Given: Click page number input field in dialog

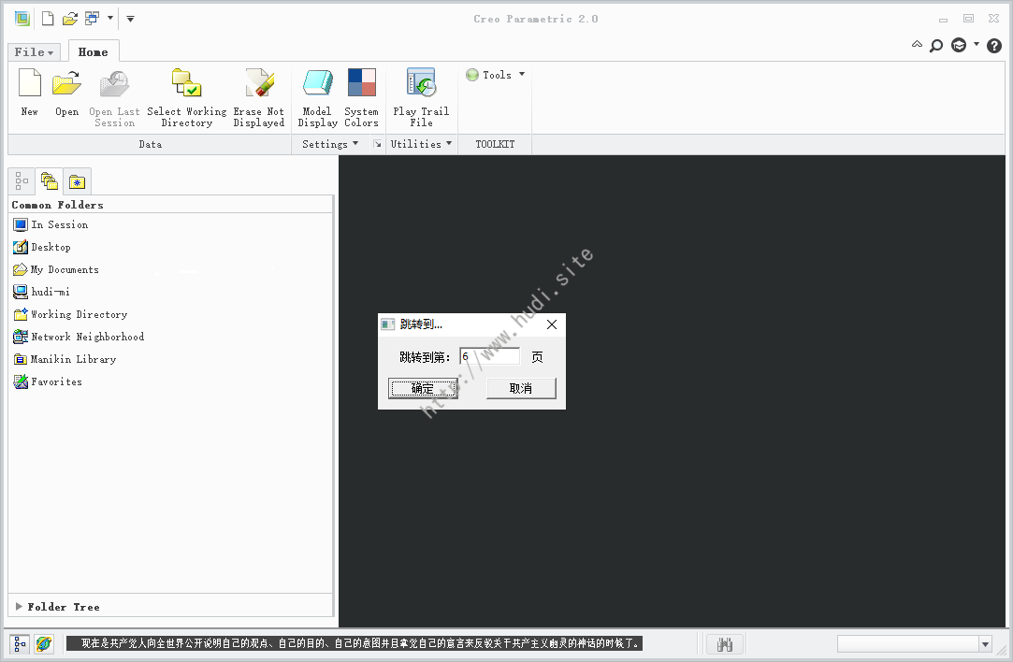Looking at the screenshot, I should coord(490,356).
